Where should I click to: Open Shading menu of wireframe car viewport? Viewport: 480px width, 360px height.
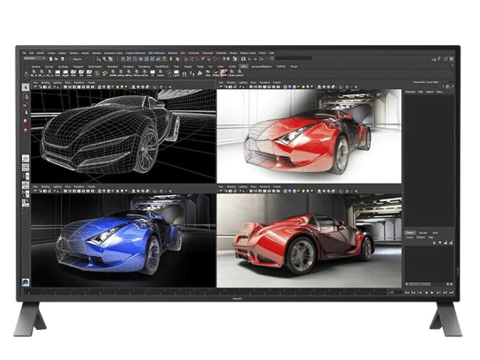click(45, 83)
